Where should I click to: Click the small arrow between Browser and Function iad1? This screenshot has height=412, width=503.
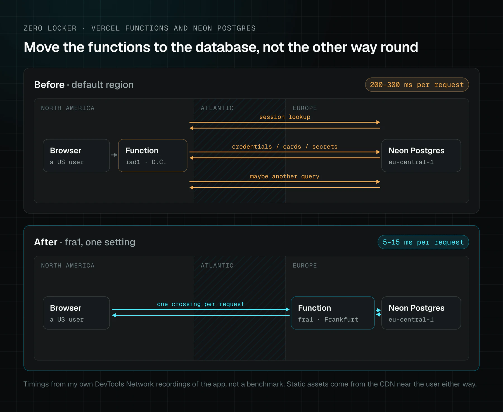[114, 155]
